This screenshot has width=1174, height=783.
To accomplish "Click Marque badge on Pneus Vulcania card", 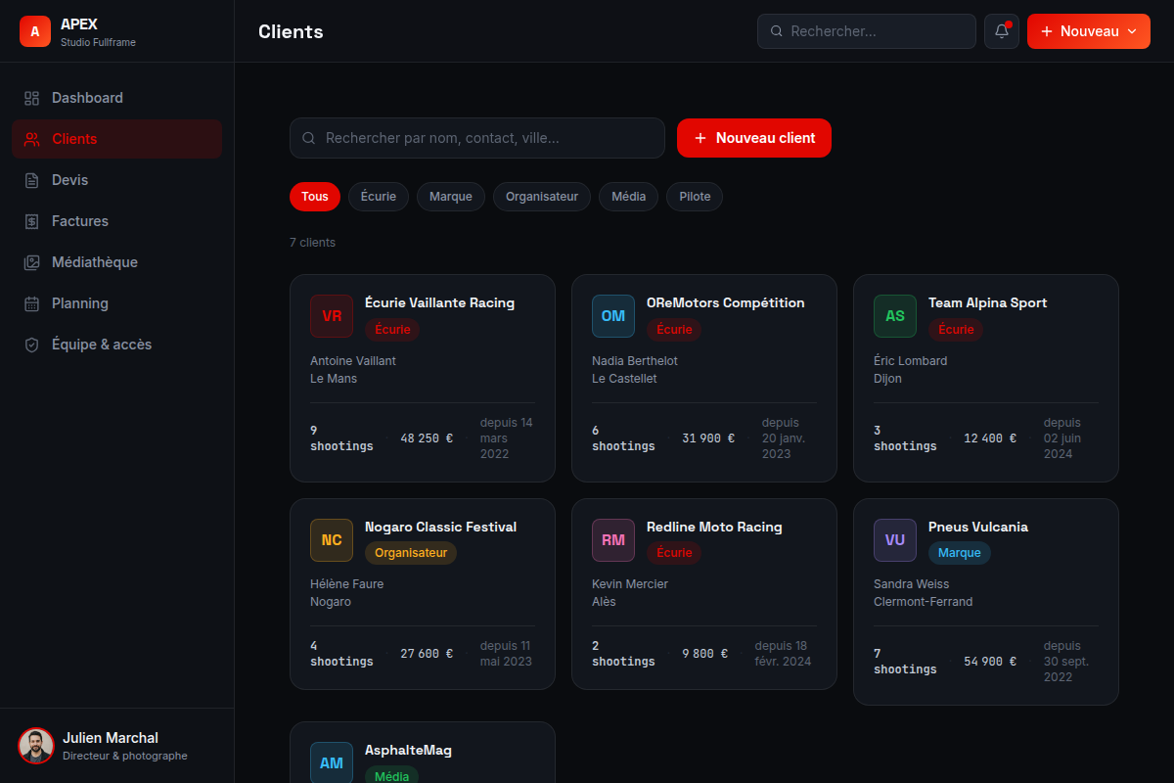I will (x=960, y=553).
